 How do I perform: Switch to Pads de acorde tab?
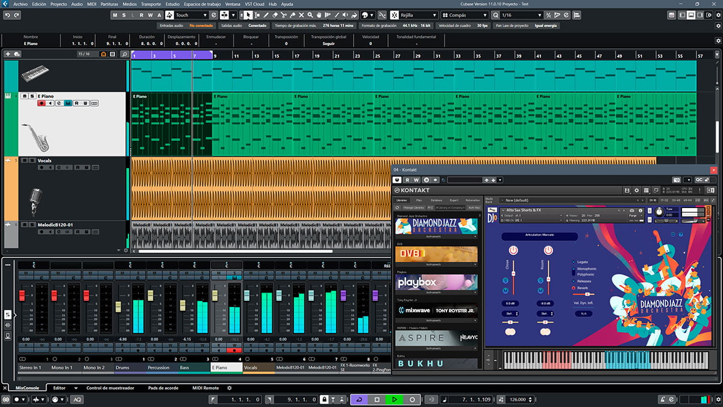pos(164,388)
